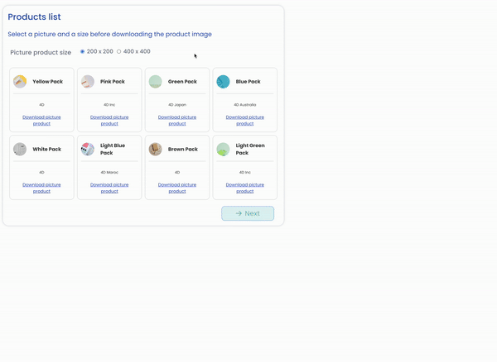Click the Products list heading
497x362 pixels.
click(34, 17)
